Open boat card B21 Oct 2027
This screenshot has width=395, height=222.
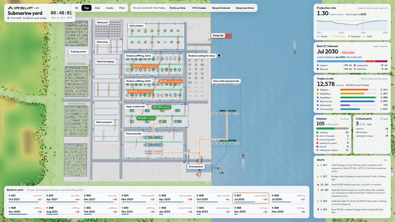point(25,198)
